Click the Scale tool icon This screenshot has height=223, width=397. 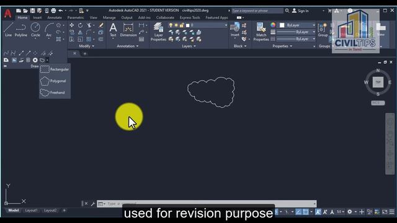coord(80,39)
